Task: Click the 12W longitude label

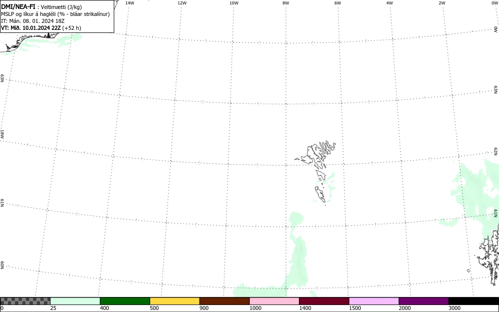Action: click(x=182, y=3)
